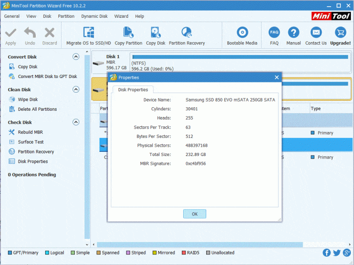Image resolution: width=354 pixels, height=265 pixels.
Task: Click the Cylinders value 30401
Action: click(x=192, y=109)
